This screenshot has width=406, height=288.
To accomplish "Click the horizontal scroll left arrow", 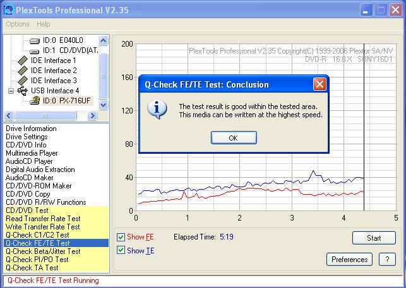I will pos(9,115).
